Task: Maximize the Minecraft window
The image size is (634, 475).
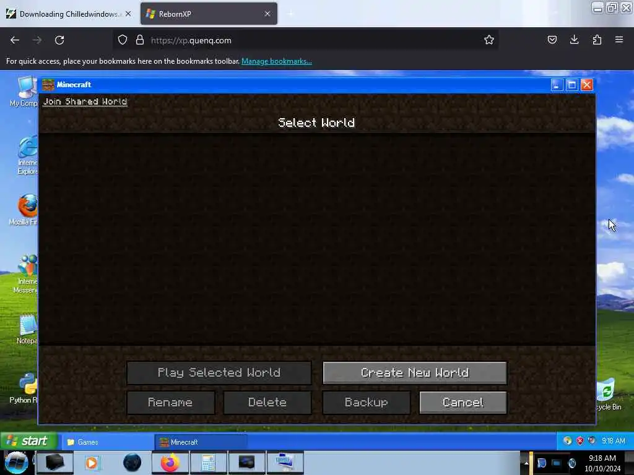Action: [571, 85]
